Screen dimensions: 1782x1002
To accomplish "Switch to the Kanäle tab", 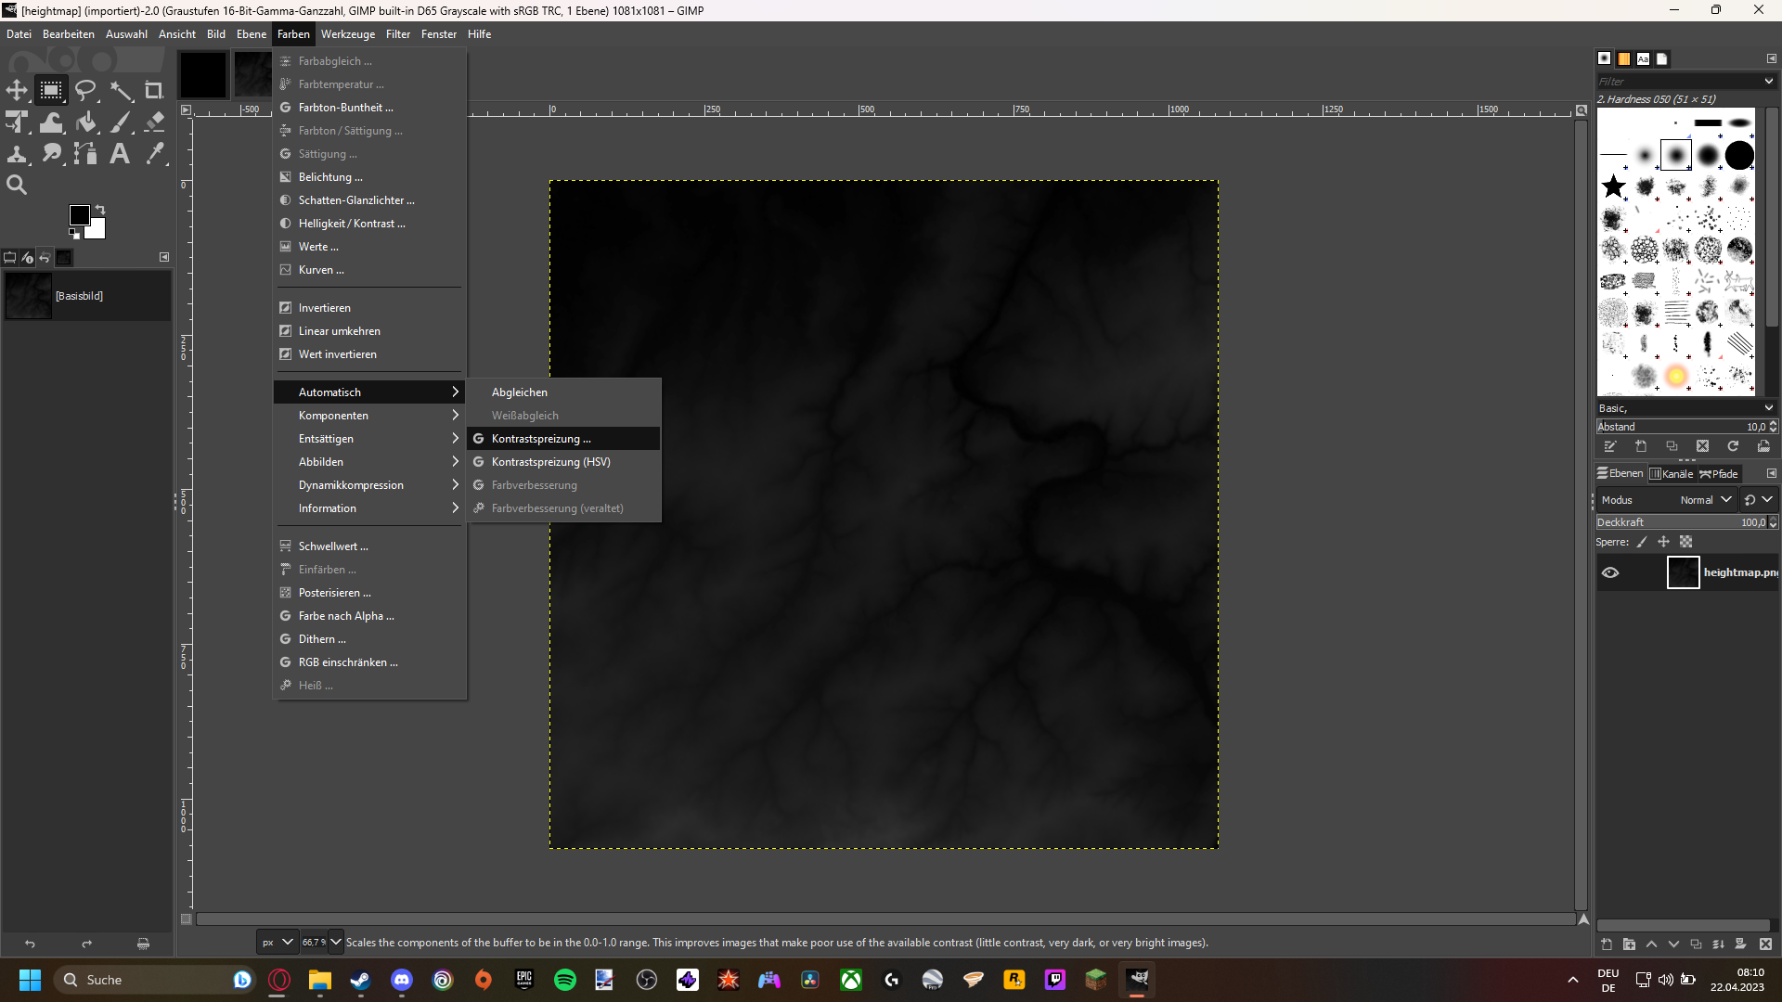I will pos(1672,473).
